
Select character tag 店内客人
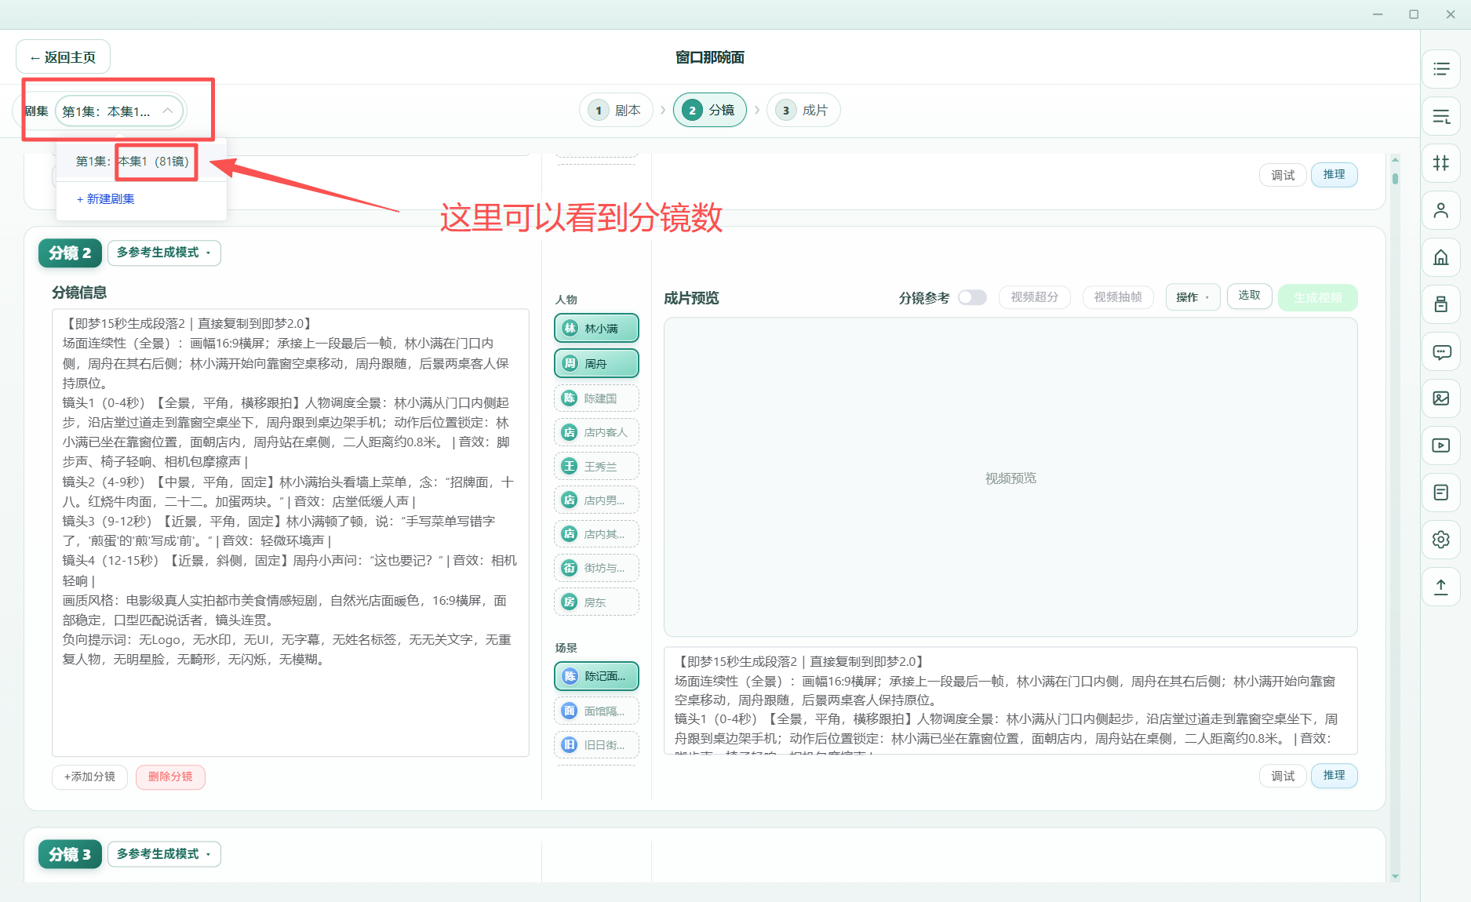pyautogui.click(x=596, y=432)
